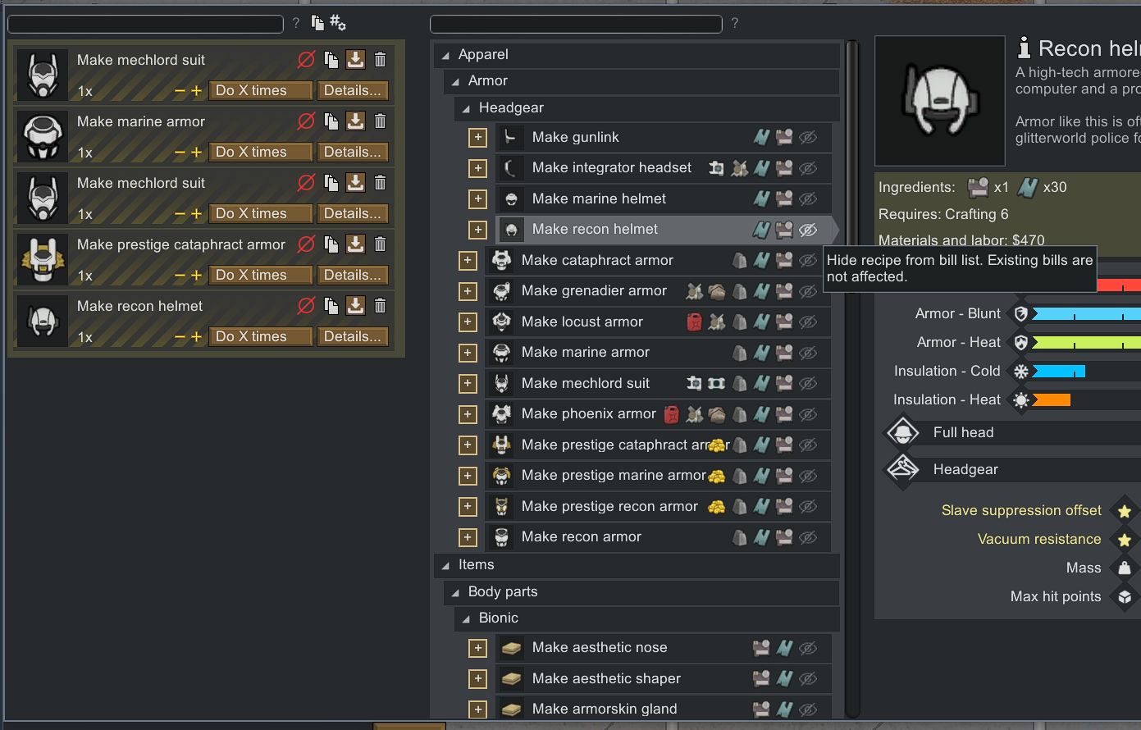Viewport: 1141px width, 730px height.
Task: Select the Make prestige recon armor recipe
Action: pos(658,506)
